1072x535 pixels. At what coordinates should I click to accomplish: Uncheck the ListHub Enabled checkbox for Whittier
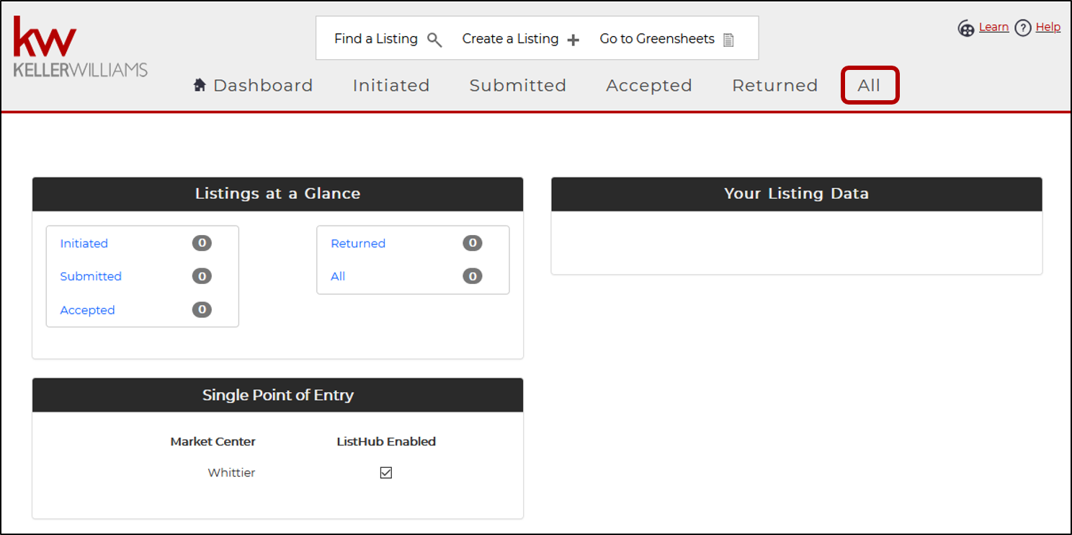[x=386, y=473]
